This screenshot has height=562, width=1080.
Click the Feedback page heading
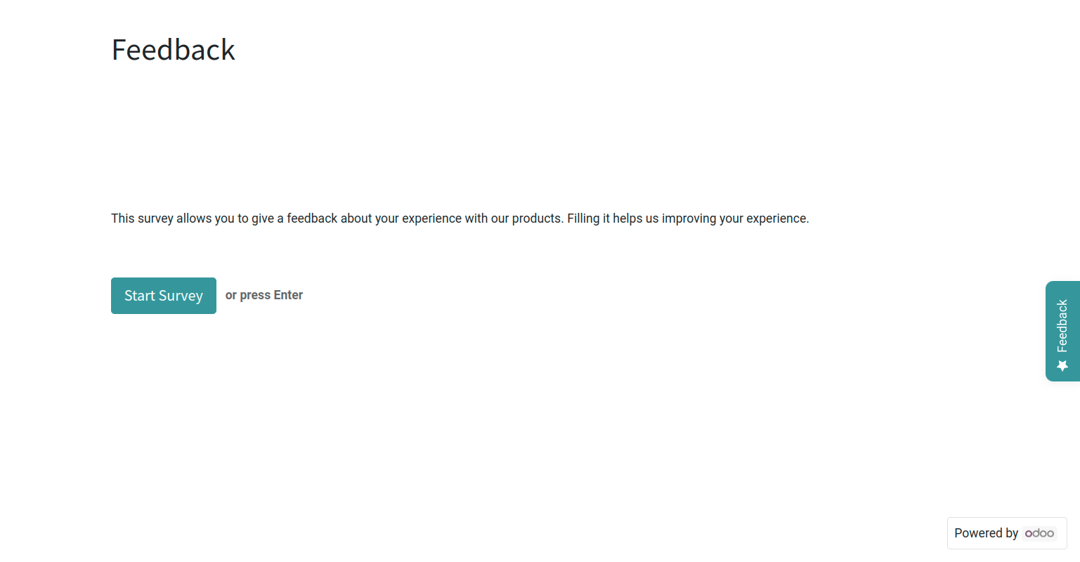click(x=174, y=50)
